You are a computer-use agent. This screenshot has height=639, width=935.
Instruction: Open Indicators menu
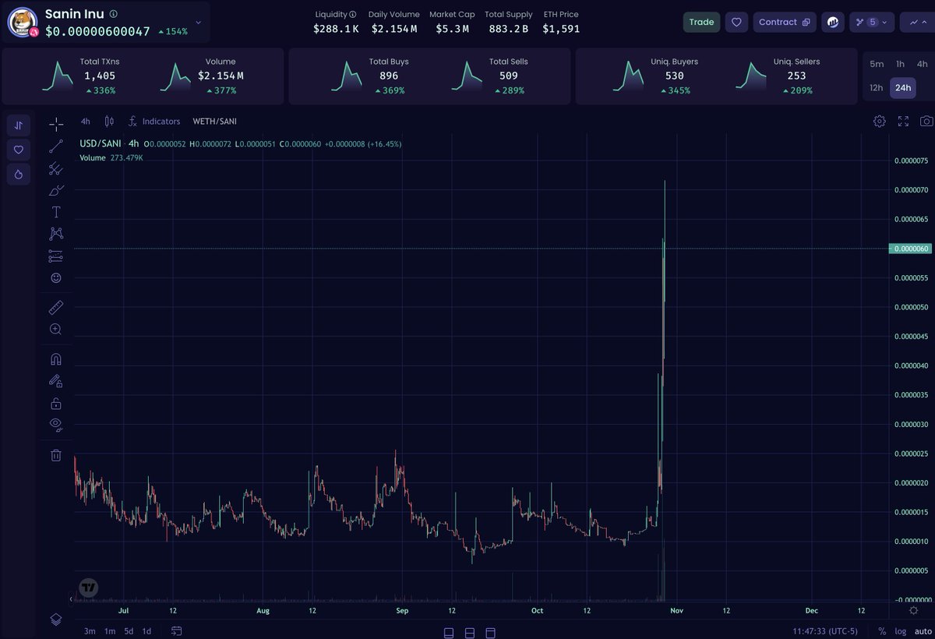(154, 122)
